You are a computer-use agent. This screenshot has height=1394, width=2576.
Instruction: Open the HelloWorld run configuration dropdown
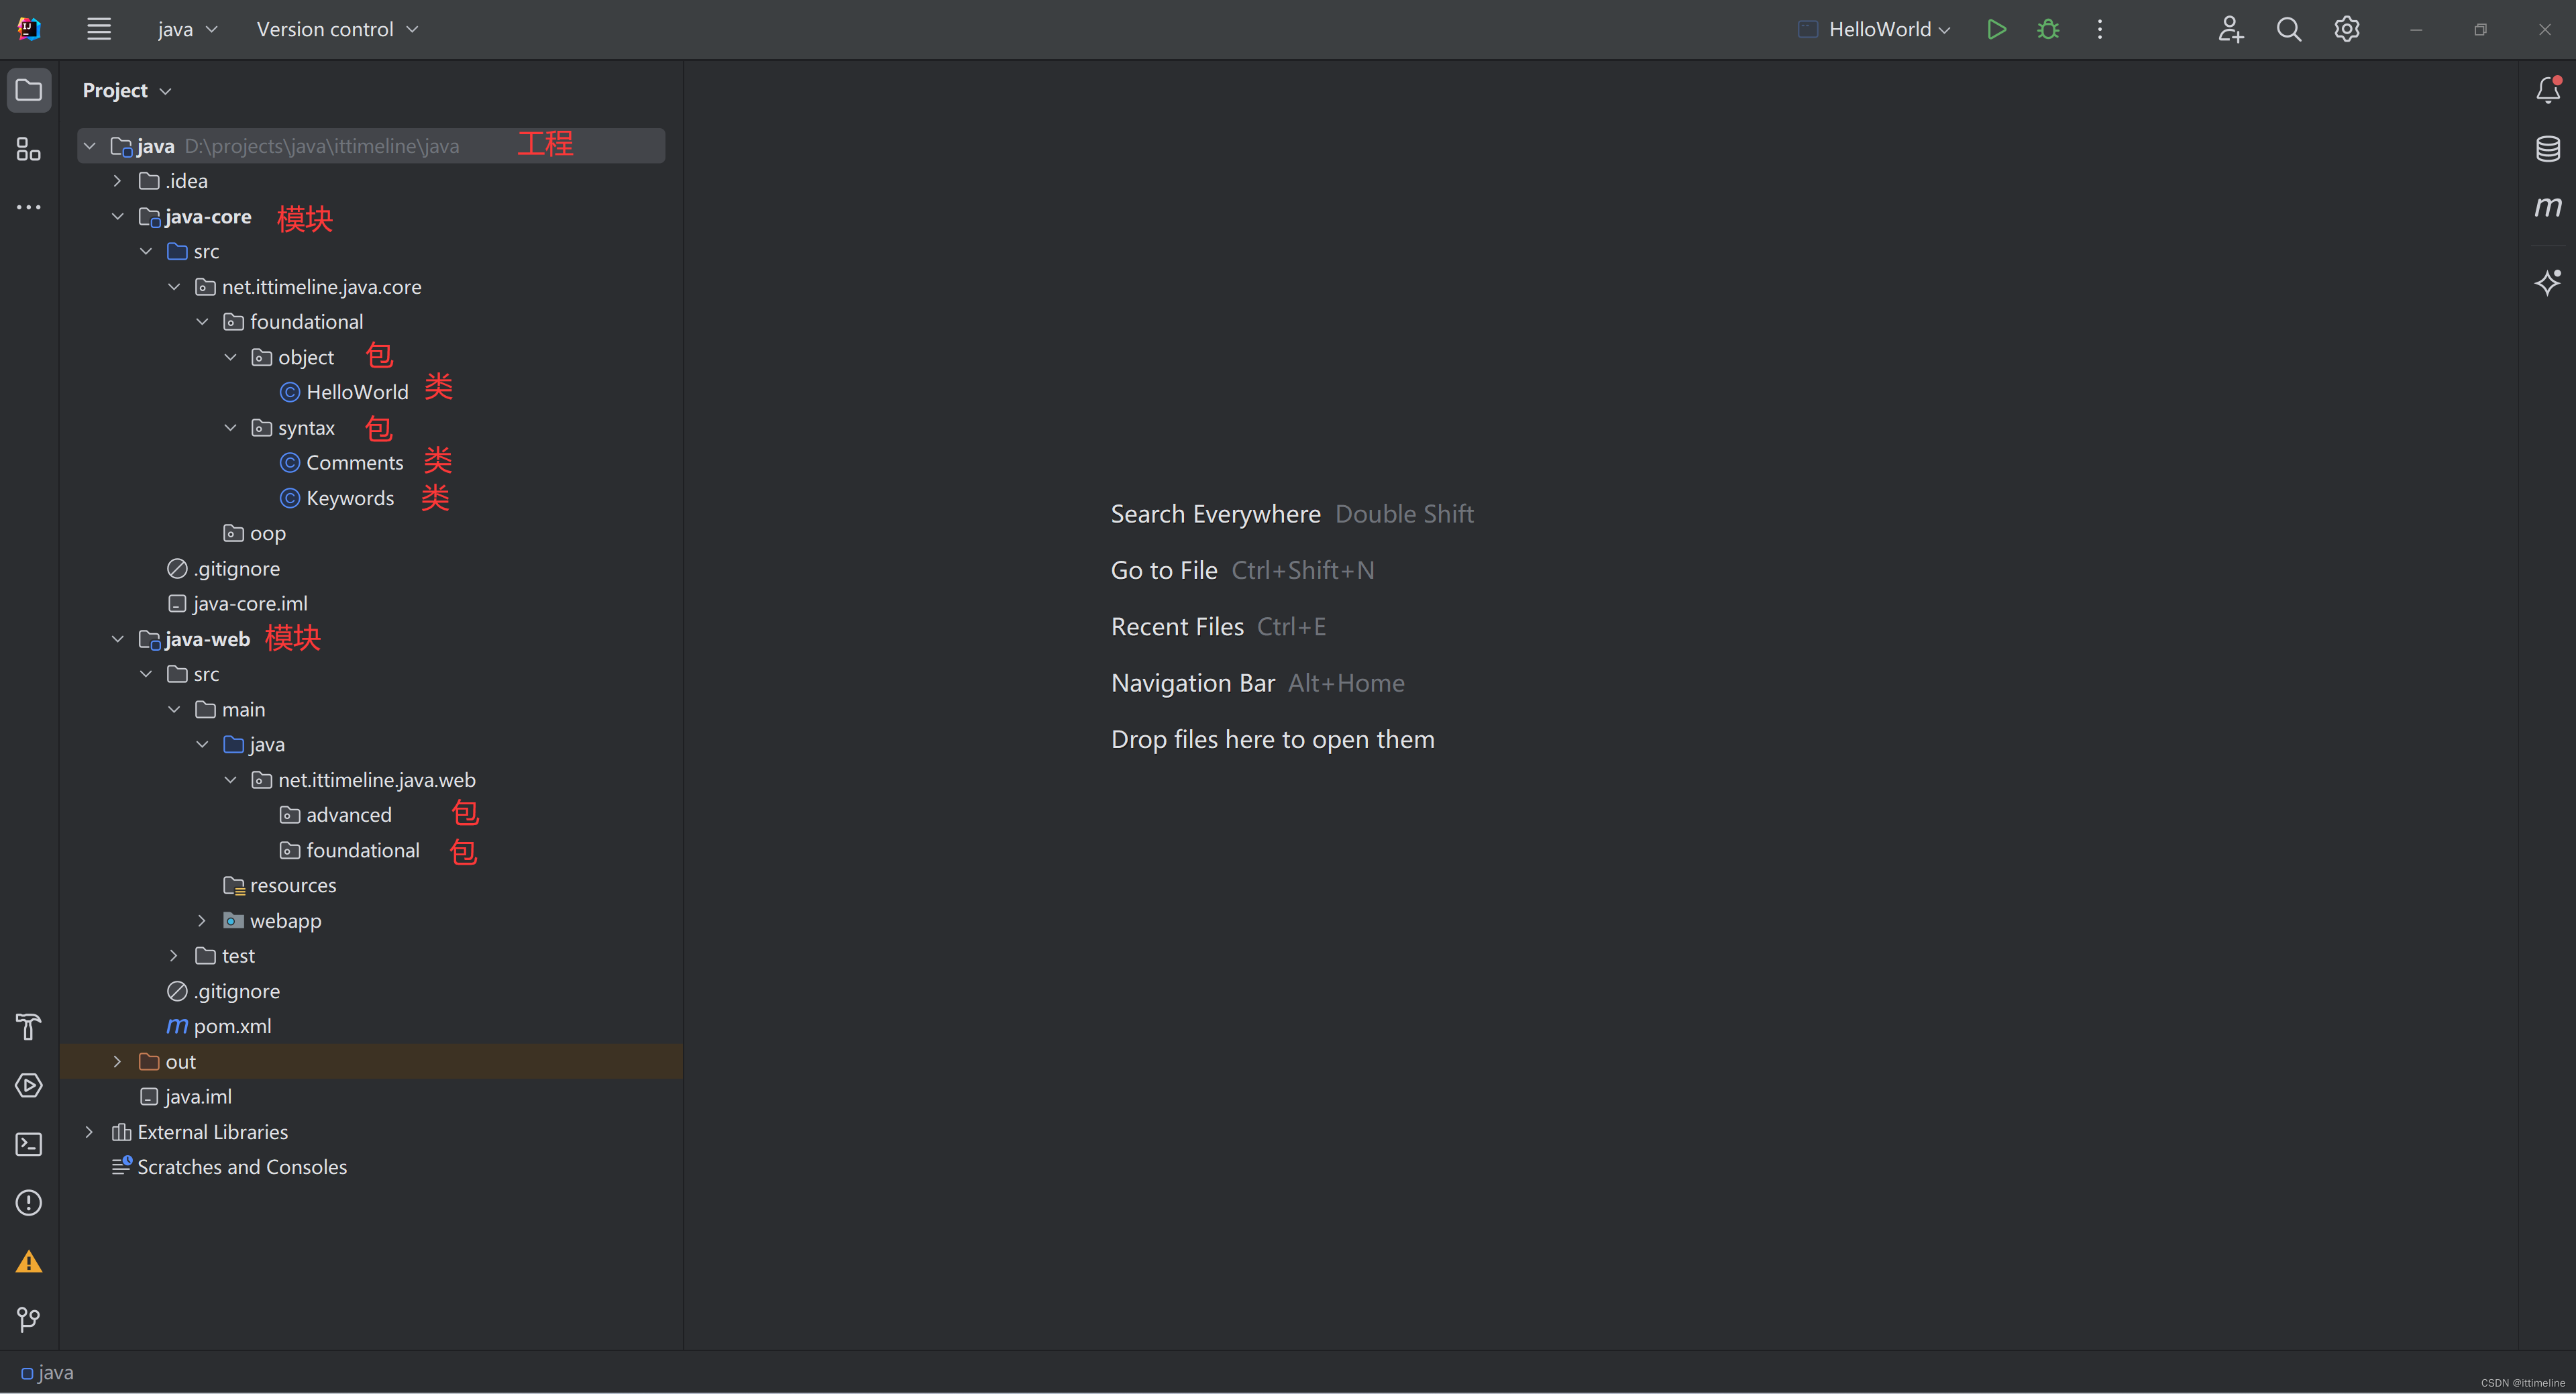[x=1874, y=29]
